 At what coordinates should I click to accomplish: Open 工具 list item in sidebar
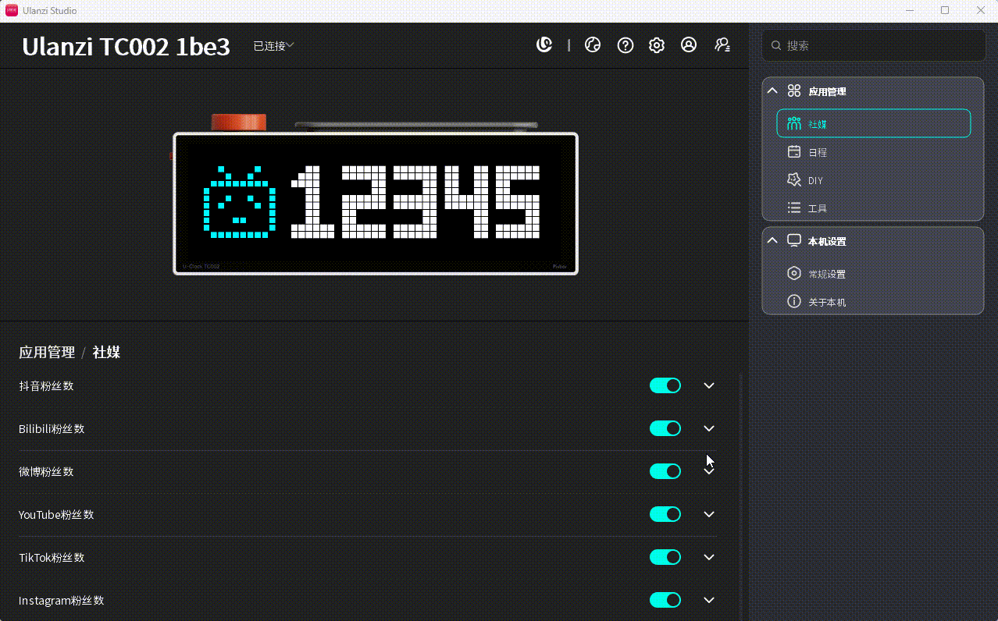pyautogui.click(x=873, y=208)
